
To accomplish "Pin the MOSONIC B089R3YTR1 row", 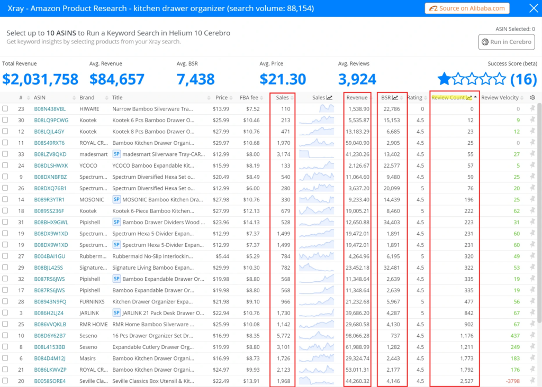I will tap(532, 199).
